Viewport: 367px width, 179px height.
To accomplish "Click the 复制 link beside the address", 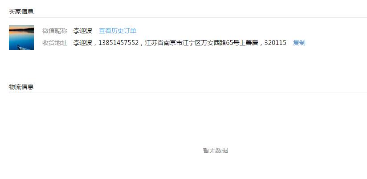I will 299,43.
